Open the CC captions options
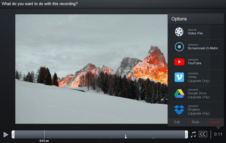The height and width of the screenshot is (143, 226). tap(203, 134)
